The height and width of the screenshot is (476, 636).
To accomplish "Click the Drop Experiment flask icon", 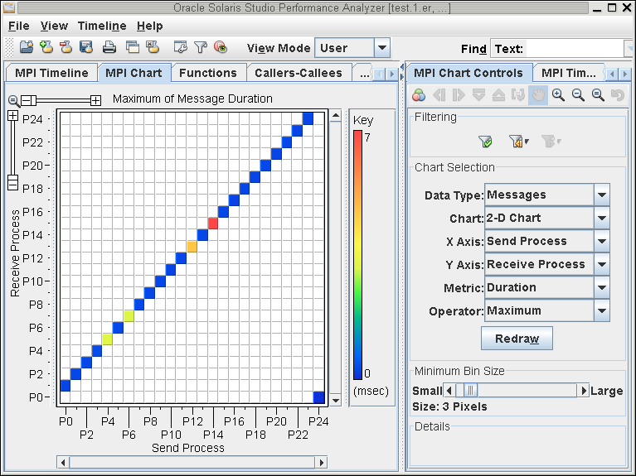I will [x=66, y=47].
